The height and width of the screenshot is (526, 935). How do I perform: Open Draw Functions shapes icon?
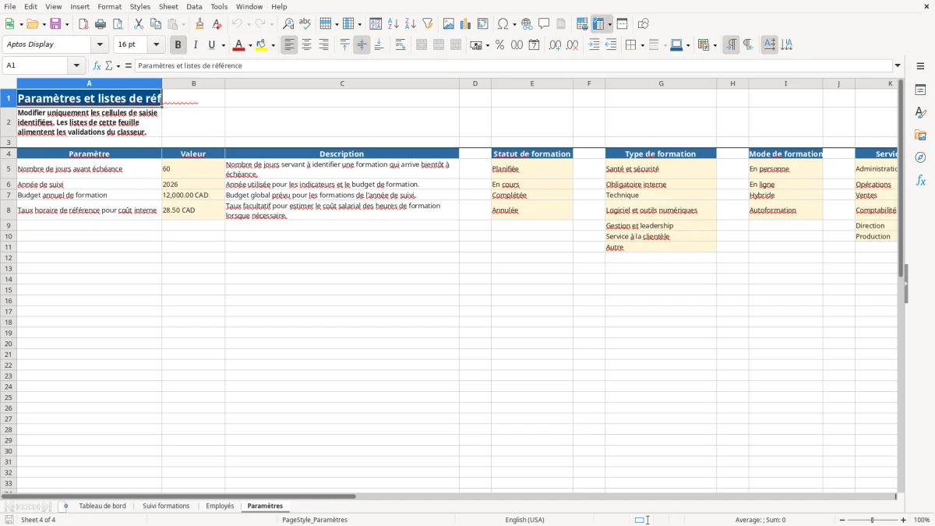coord(644,24)
